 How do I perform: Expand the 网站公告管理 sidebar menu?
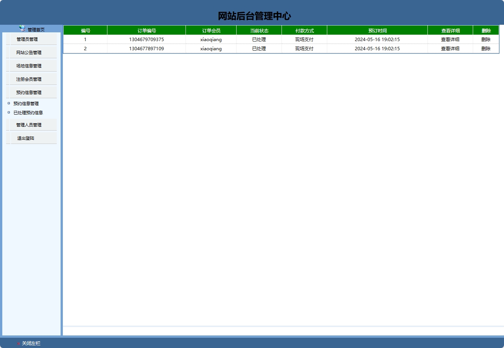(31, 53)
